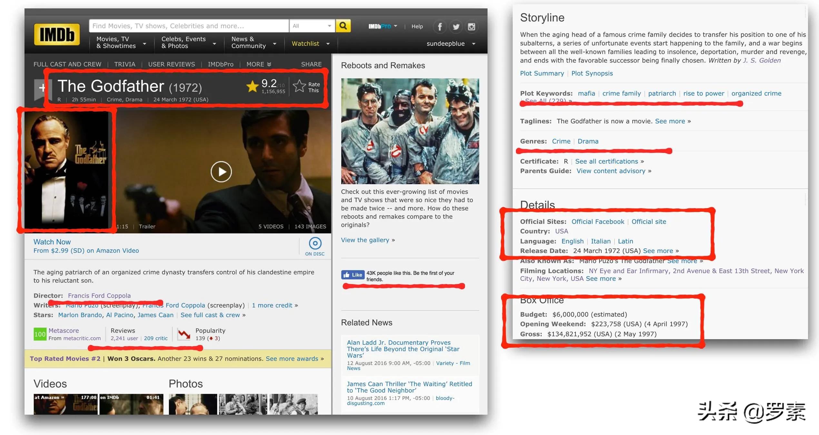Open the 1 more credit link
The height and width of the screenshot is (435, 819).
pyautogui.click(x=272, y=305)
